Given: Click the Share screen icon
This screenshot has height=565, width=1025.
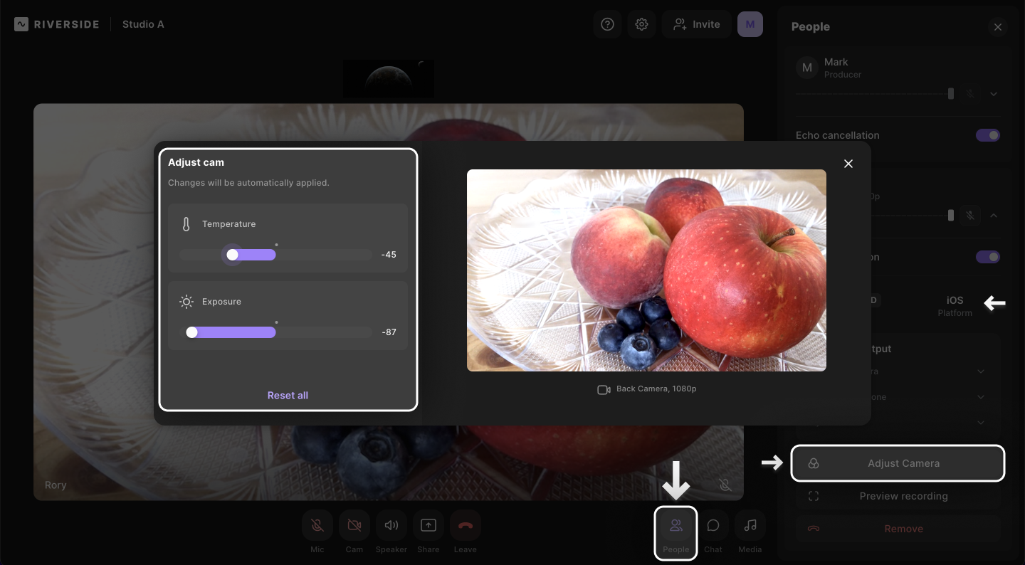Looking at the screenshot, I should pos(429,526).
